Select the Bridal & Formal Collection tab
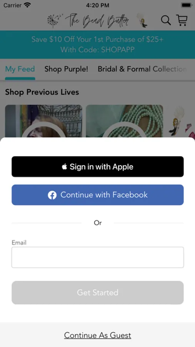 [142, 69]
